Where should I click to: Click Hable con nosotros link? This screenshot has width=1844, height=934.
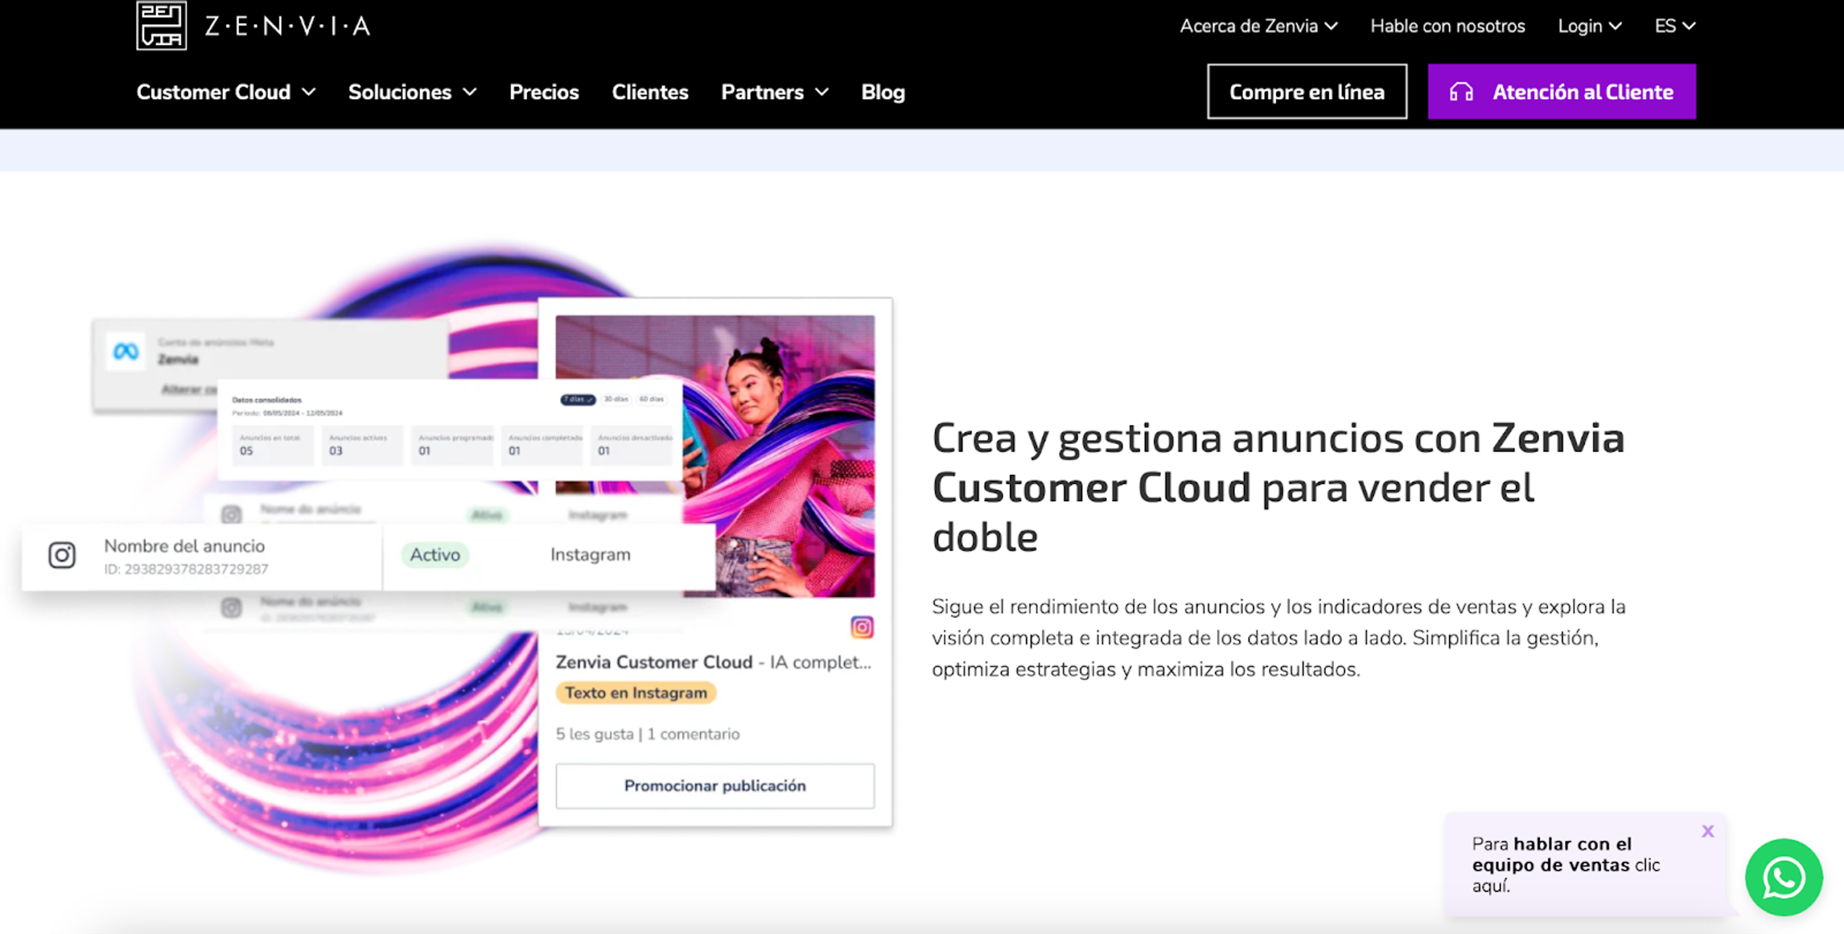[x=1447, y=26]
